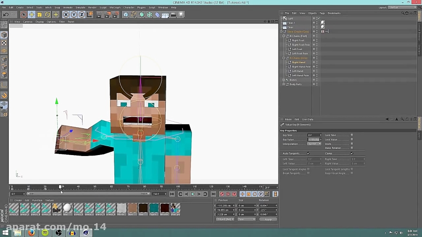Switch the coordinate system icon
The image size is (422, 237).
(90, 15)
